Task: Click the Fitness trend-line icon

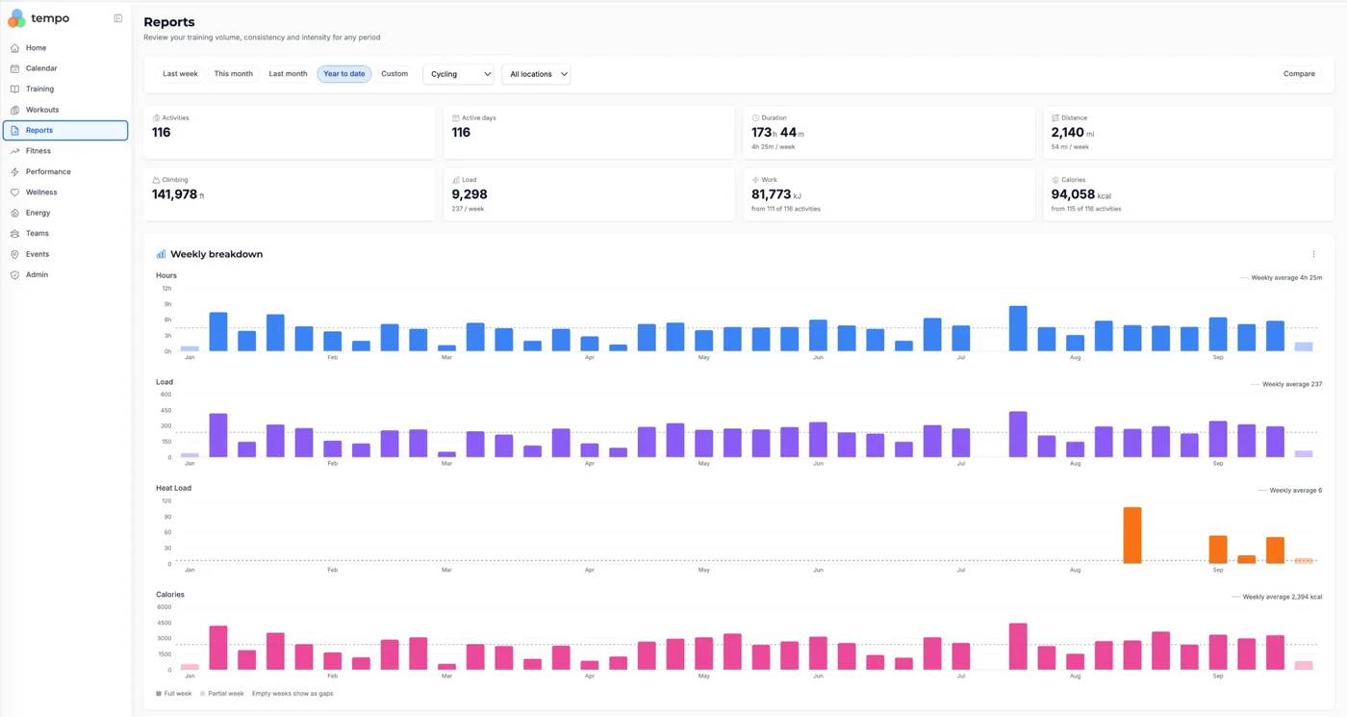Action: pos(14,151)
